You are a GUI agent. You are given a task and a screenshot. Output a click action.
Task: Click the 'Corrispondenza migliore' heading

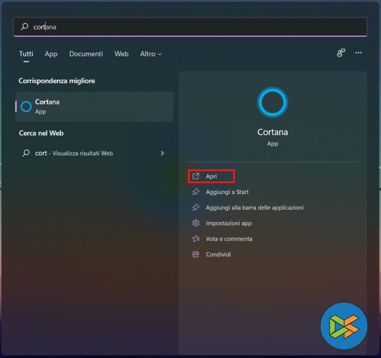[x=57, y=81]
